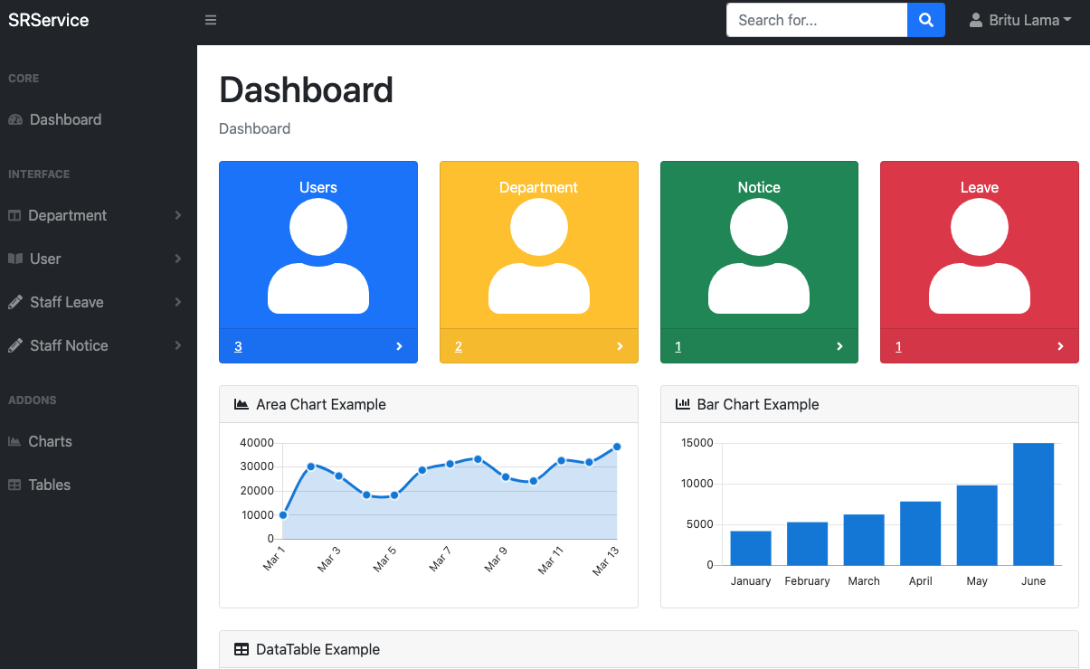Open the Users count link showing 3

pyautogui.click(x=238, y=346)
